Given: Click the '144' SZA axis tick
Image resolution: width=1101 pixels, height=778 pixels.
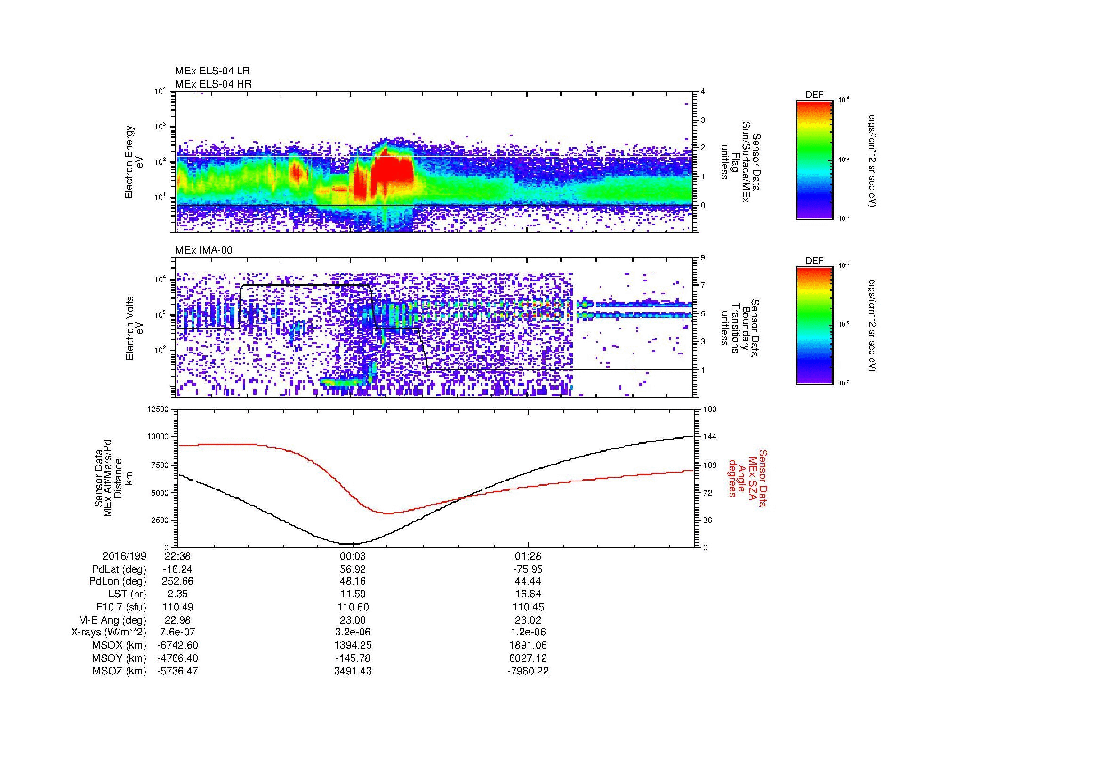Looking at the screenshot, I should [x=710, y=437].
